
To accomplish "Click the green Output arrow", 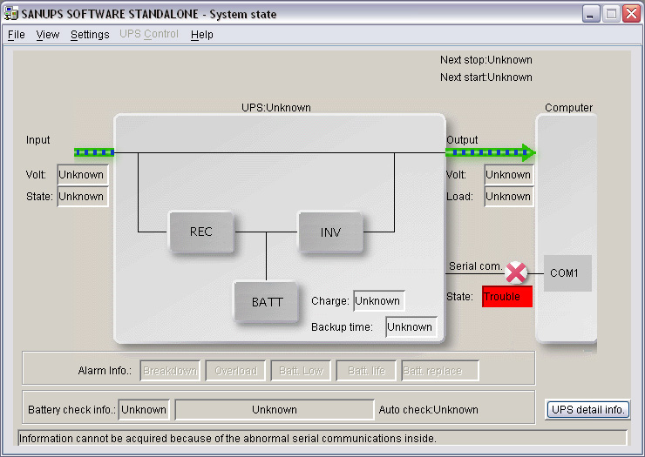I will (491, 152).
